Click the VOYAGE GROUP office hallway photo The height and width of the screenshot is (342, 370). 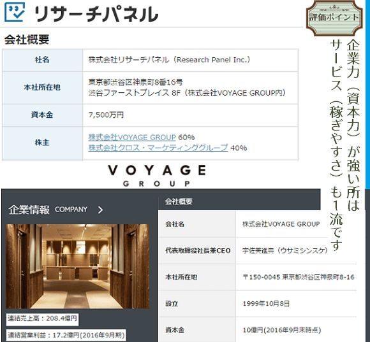(x=77, y=266)
